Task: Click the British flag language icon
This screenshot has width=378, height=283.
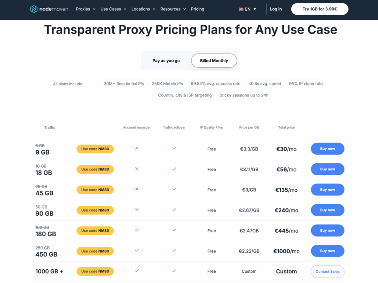Action: coord(241,9)
